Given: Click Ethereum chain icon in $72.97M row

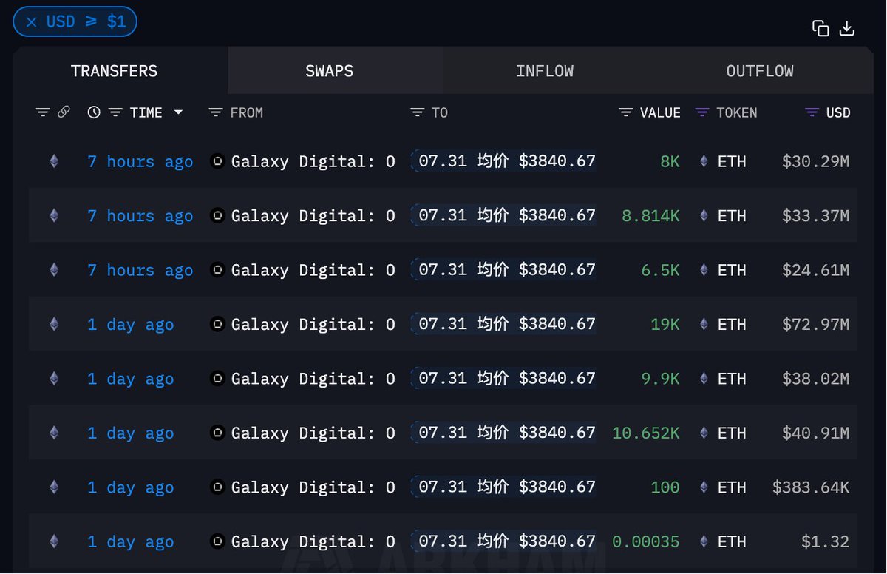Looking at the screenshot, I should pos(54,324).
